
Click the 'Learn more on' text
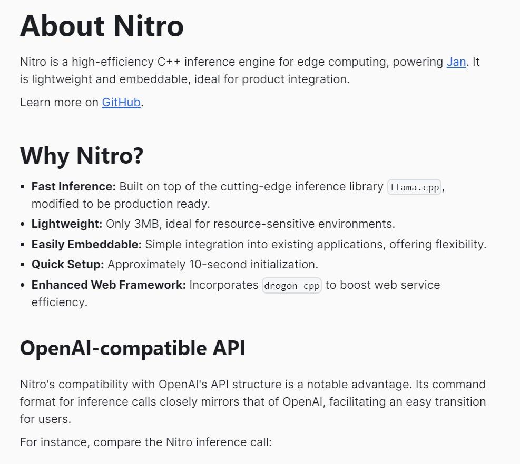(59, 102)
